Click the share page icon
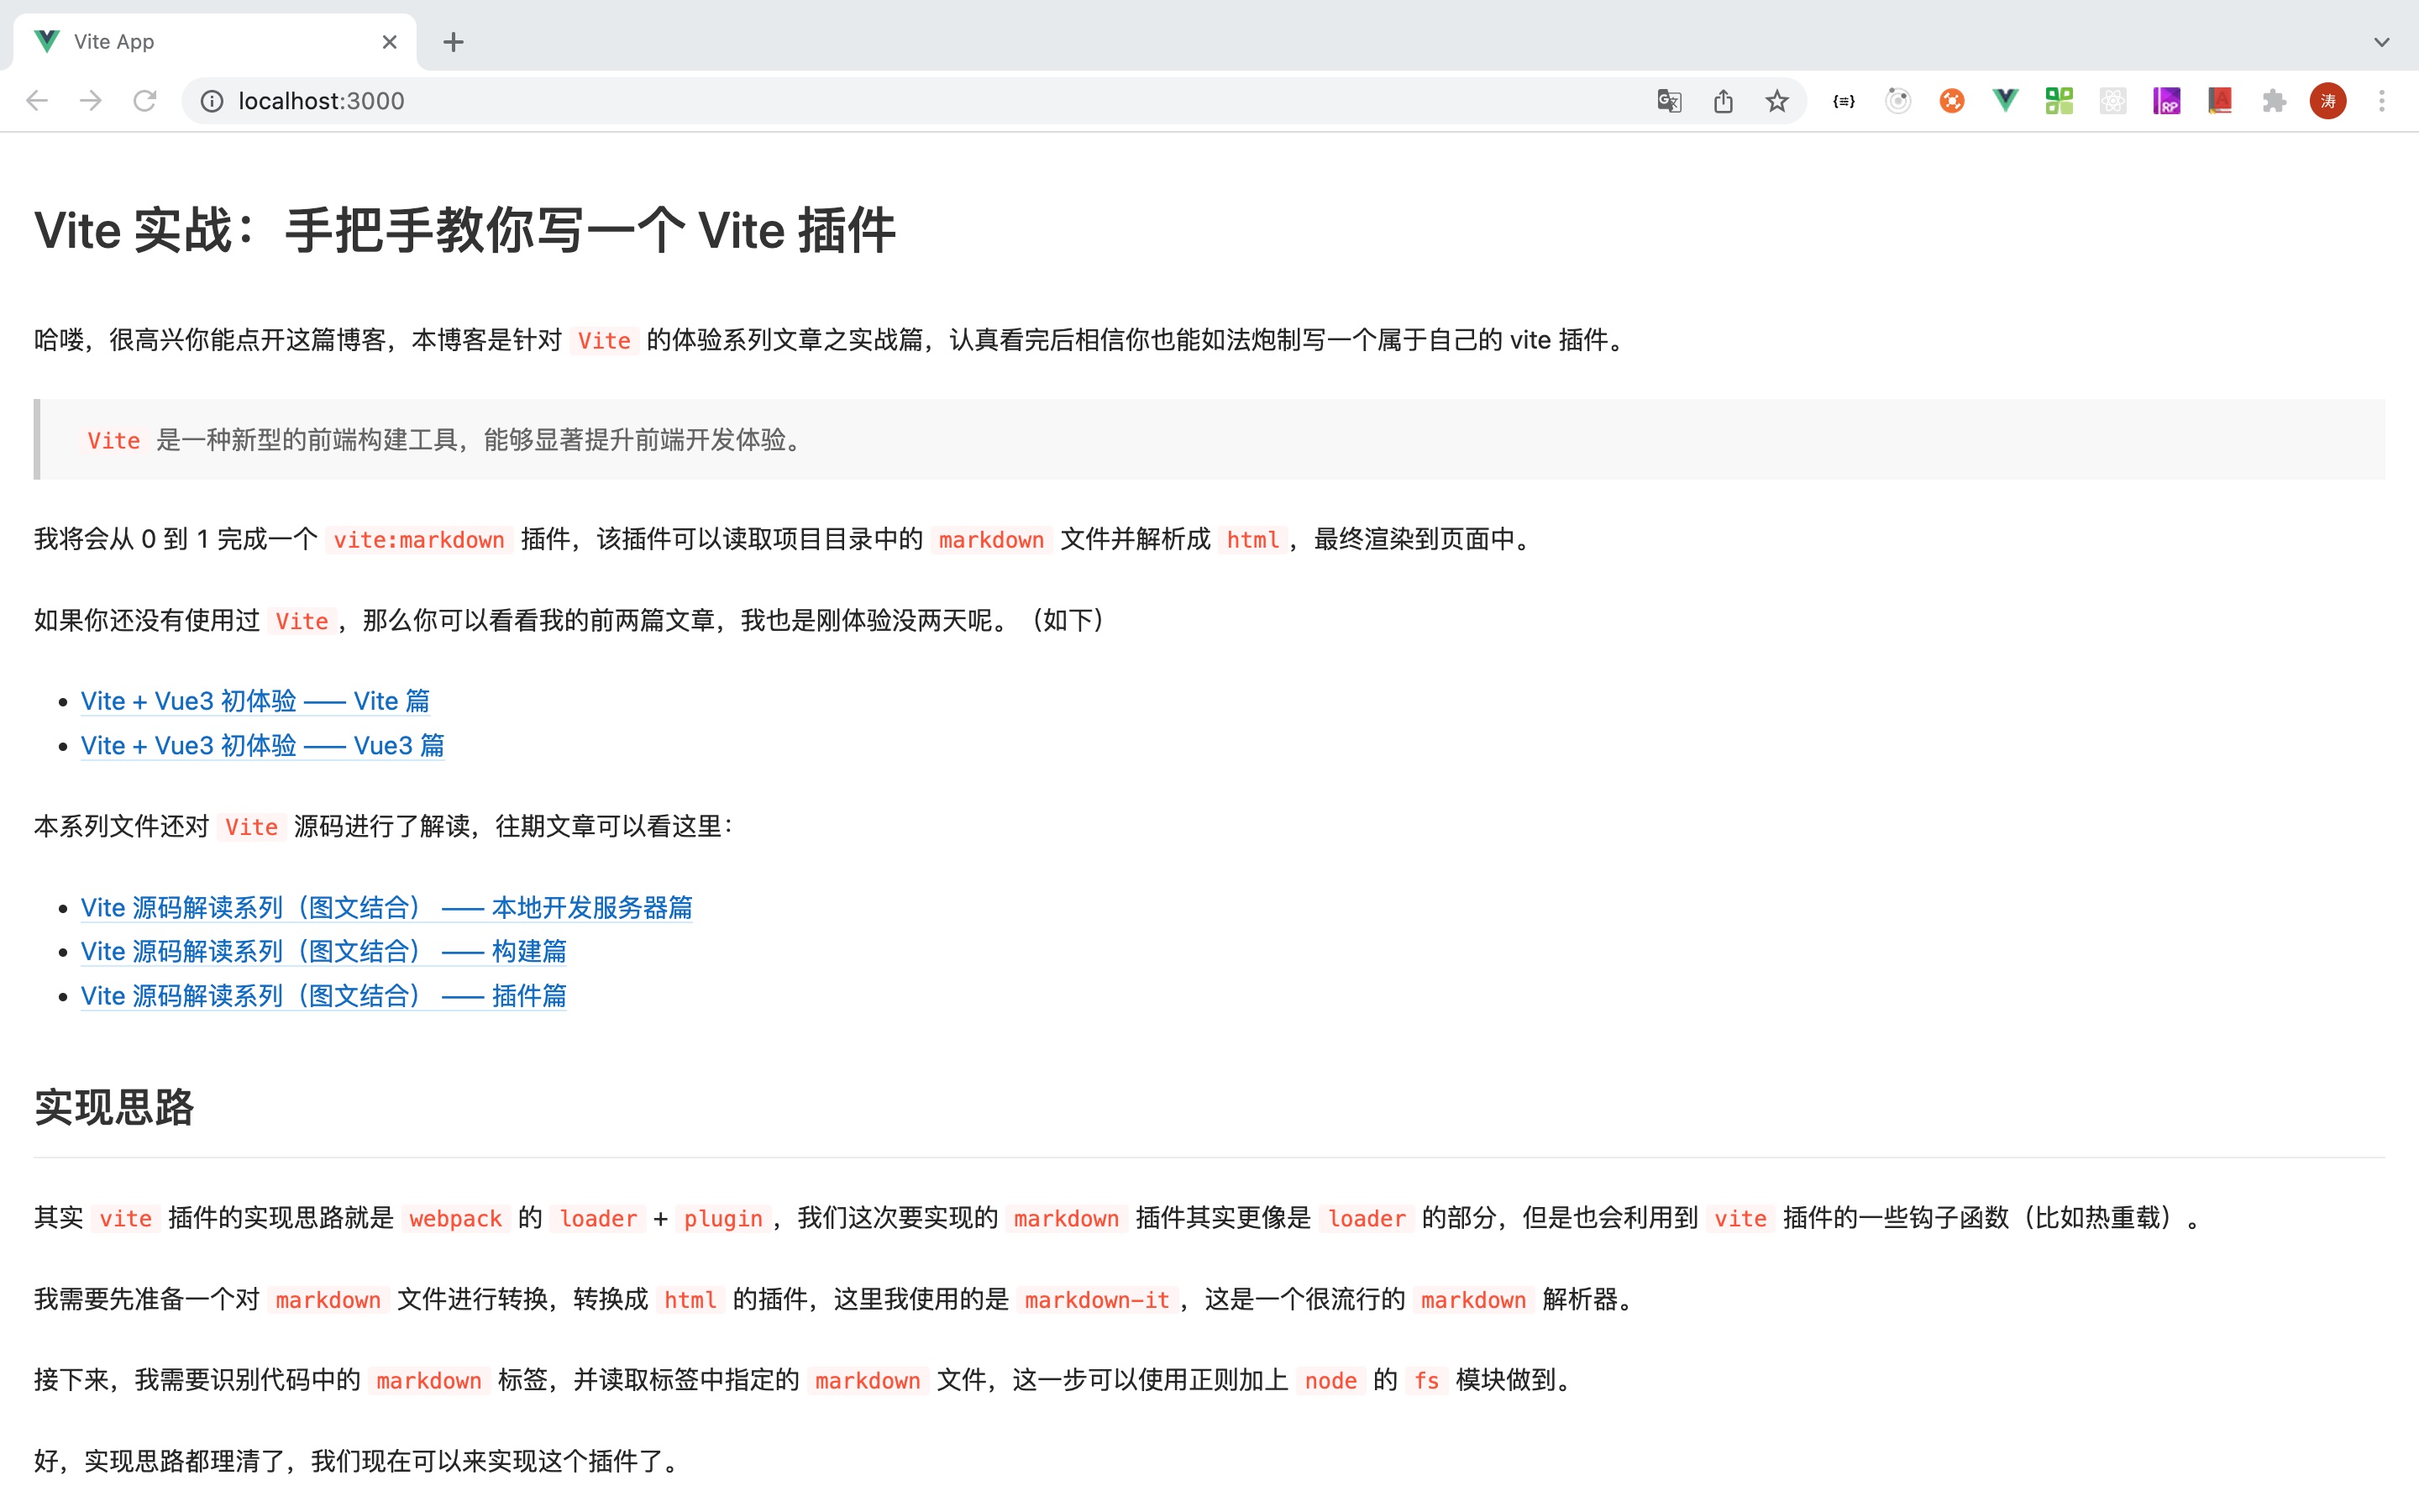The height and width of the screenshot is (1512, 2419). click(1724, 101)
